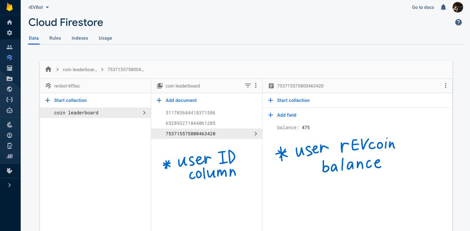Start collection in revbot-6f0ac root

(66, 100)
